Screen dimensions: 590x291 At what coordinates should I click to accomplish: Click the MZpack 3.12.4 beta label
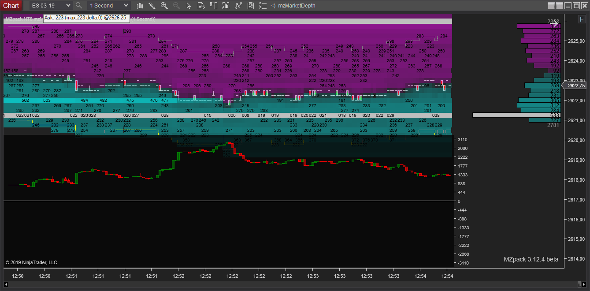point(531,259)
